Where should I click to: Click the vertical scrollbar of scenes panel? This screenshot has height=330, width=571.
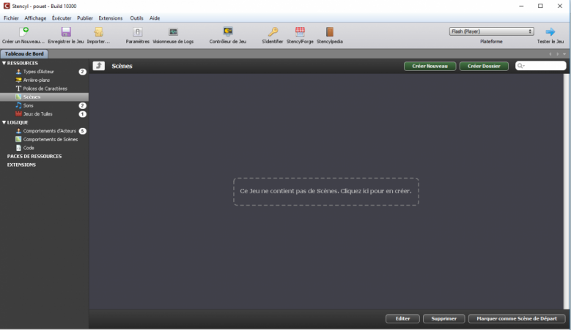tap(567, 191)
